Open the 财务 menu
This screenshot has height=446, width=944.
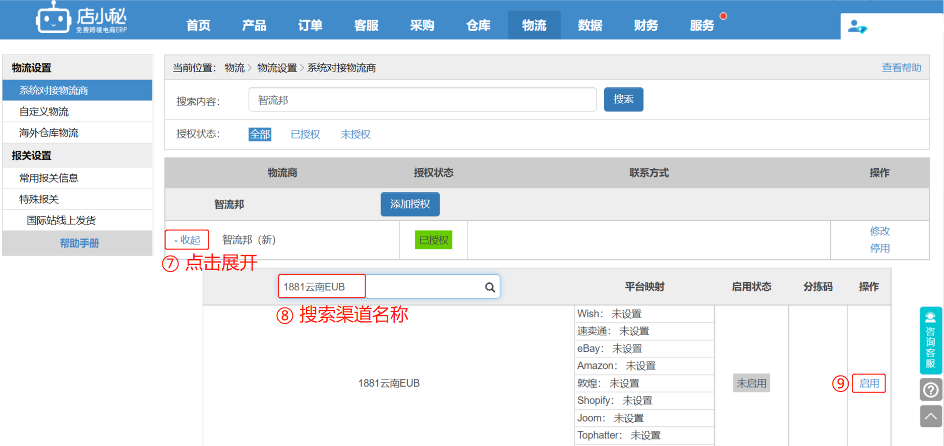click(646, 25)
